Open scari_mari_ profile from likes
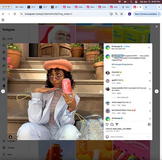The height and width of the screenshot is (160, 162). pyautogui.click(x=117, y=129)
